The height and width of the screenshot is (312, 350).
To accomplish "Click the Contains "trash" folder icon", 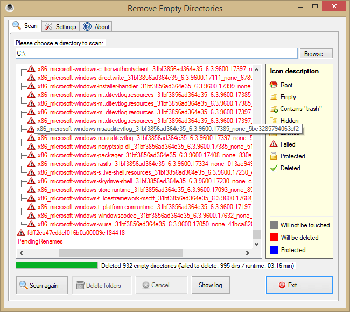I will 274,109.
